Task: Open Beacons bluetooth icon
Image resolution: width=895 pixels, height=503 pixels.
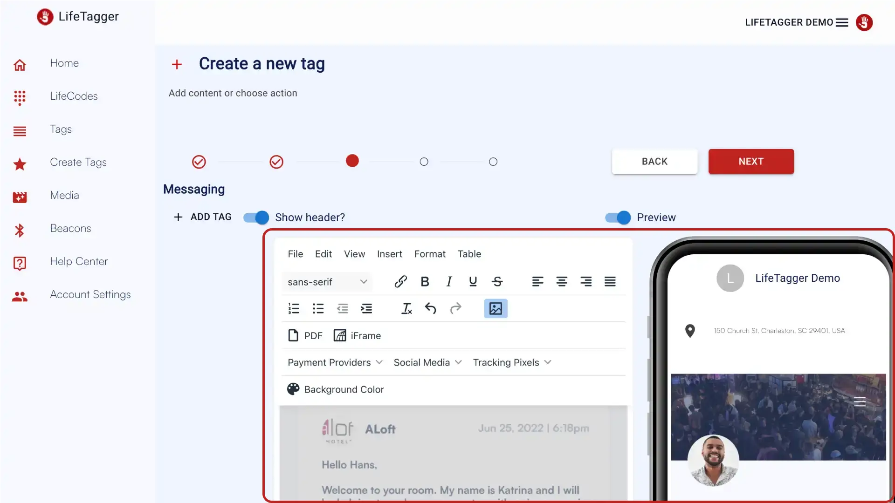Action: pyautogui.click(x=20, y=230)
